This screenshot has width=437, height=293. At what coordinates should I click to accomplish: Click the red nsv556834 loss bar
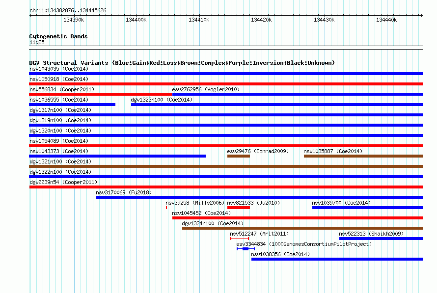point(100,94)
